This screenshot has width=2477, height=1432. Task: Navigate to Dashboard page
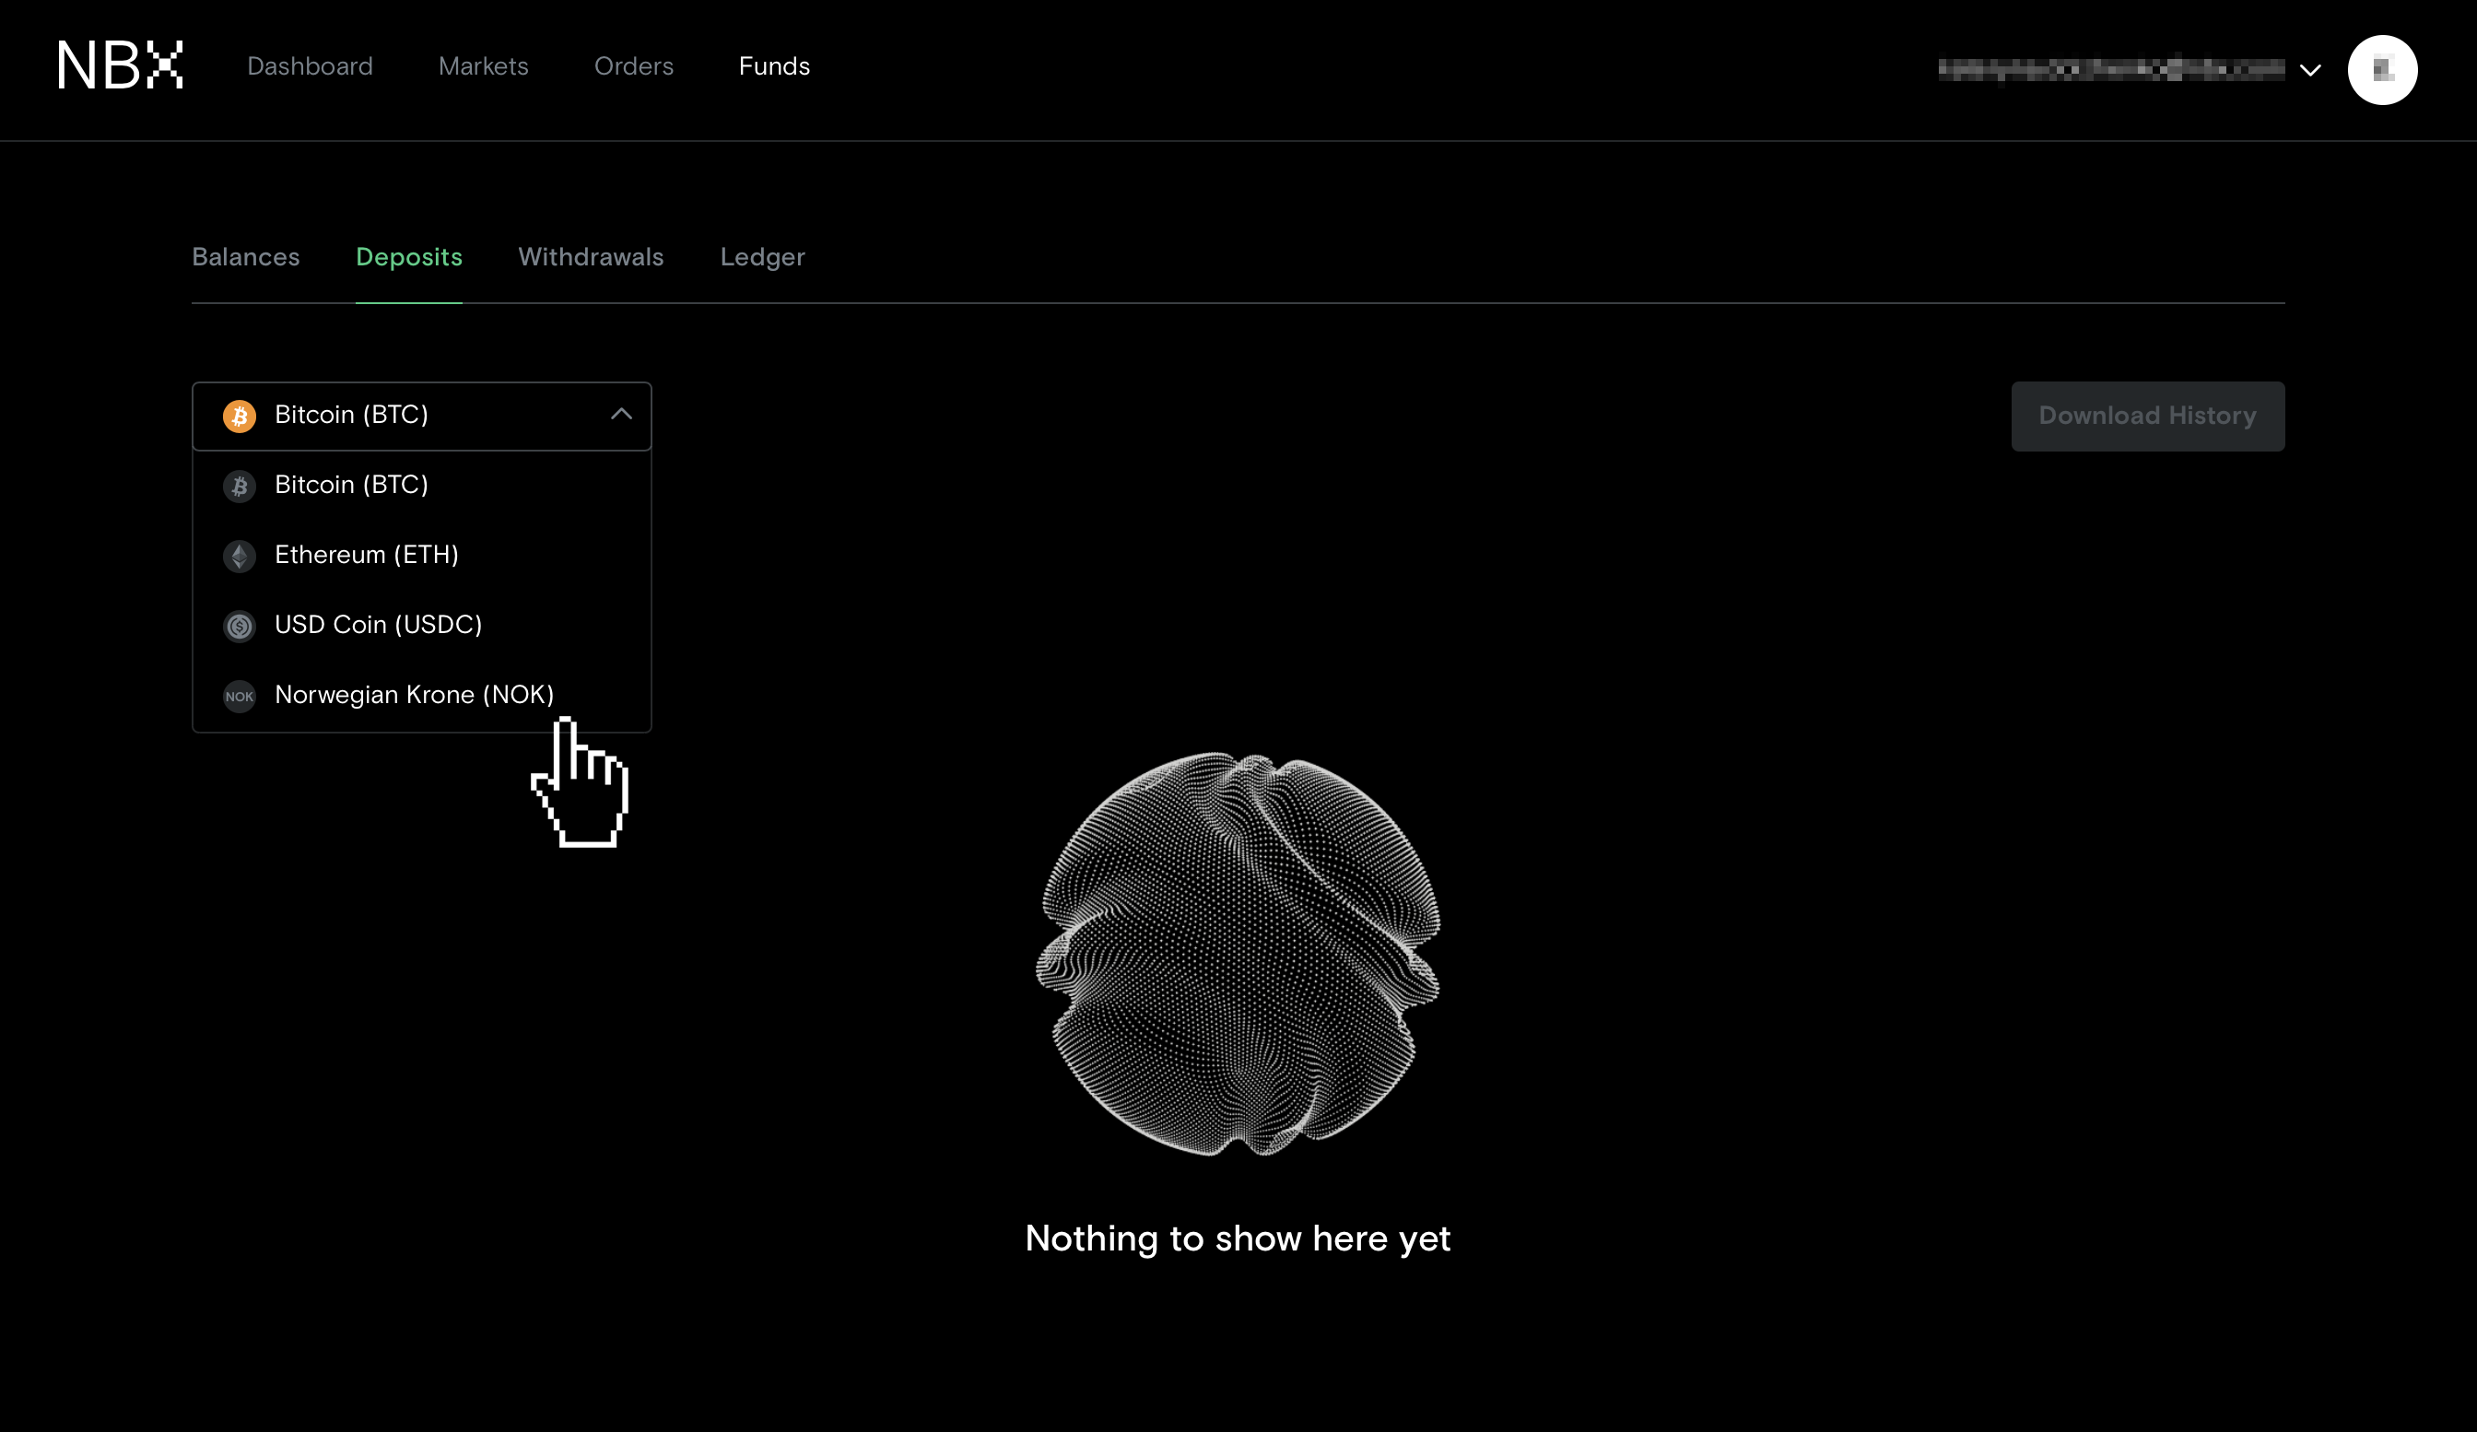310,67
